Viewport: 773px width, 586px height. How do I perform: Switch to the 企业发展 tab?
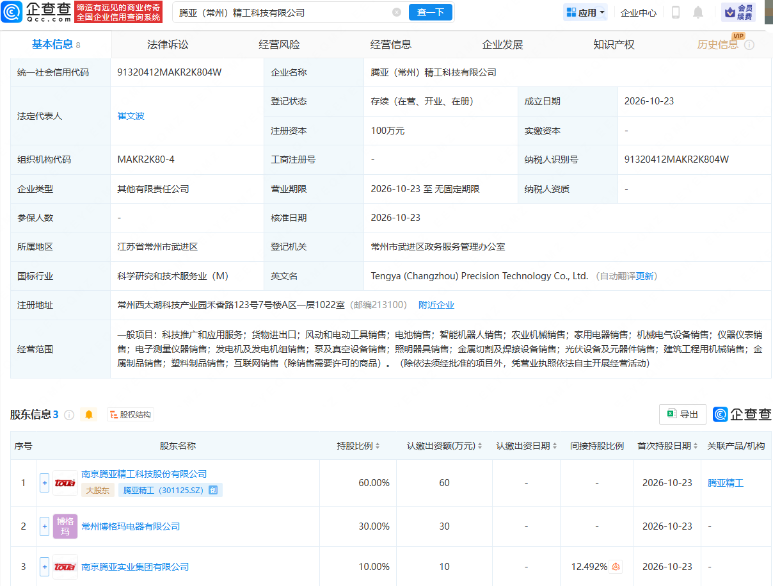click(x=502, y=45)
